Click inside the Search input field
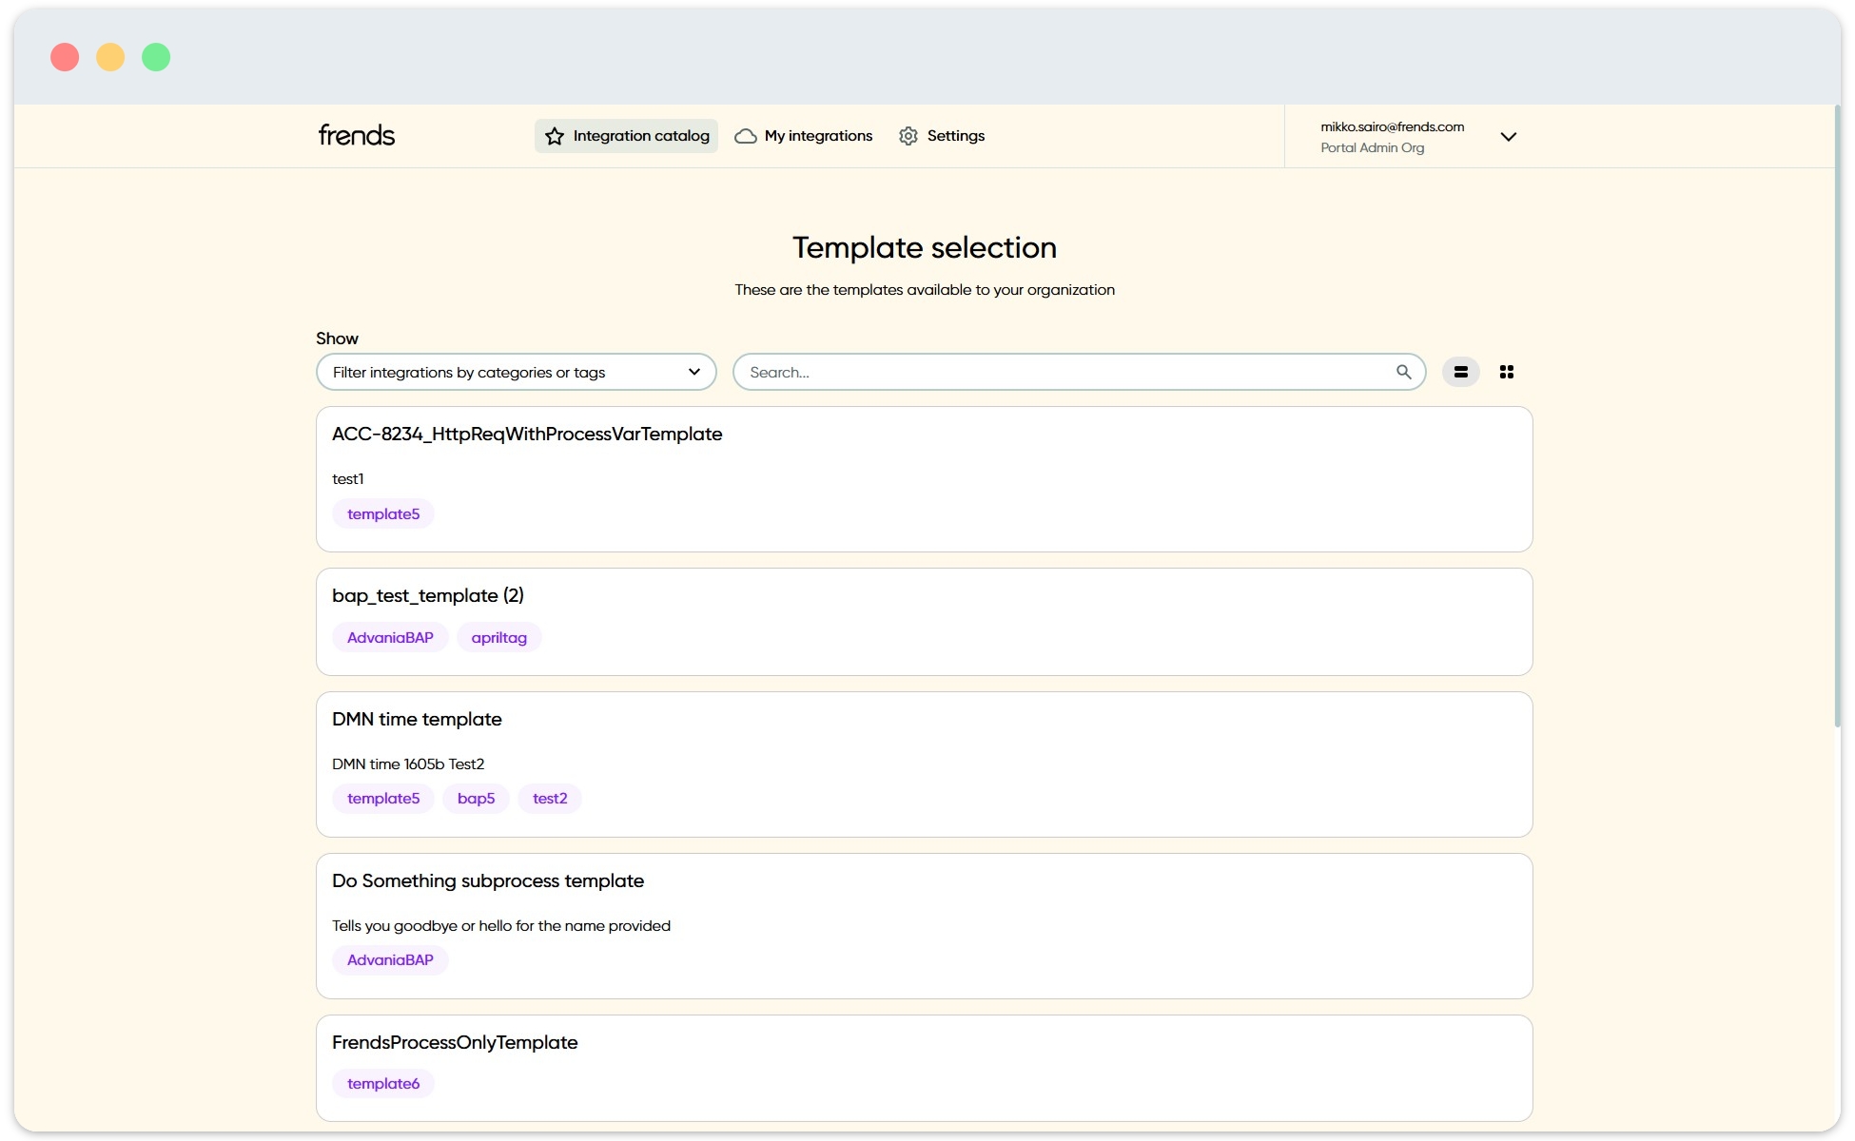This screenshot has width=1855, height=1141. pyautogui.click(x=1046, y=371)
